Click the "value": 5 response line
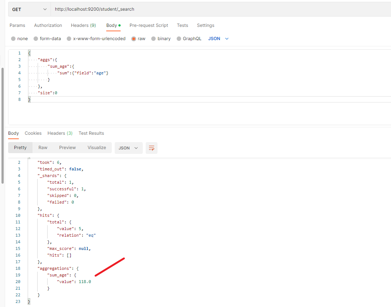The height and width of the screenshot is (307, 391). click(x=70, y=229)
